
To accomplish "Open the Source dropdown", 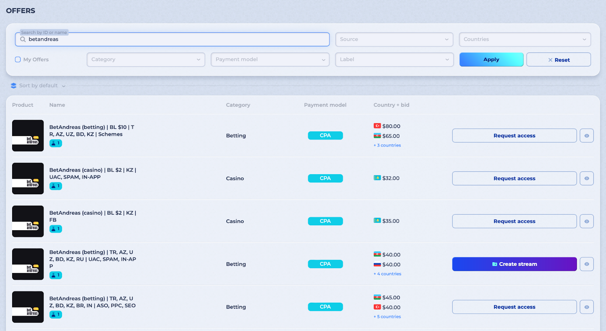I will [x=394, y=39].
